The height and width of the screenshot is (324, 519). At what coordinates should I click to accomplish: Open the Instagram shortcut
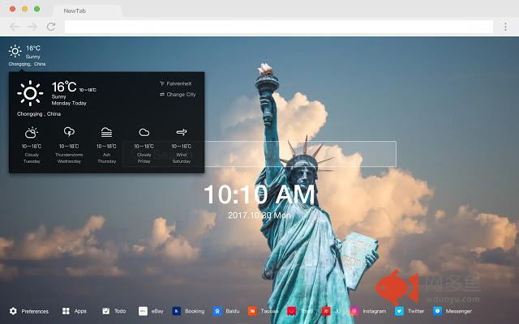354,311
